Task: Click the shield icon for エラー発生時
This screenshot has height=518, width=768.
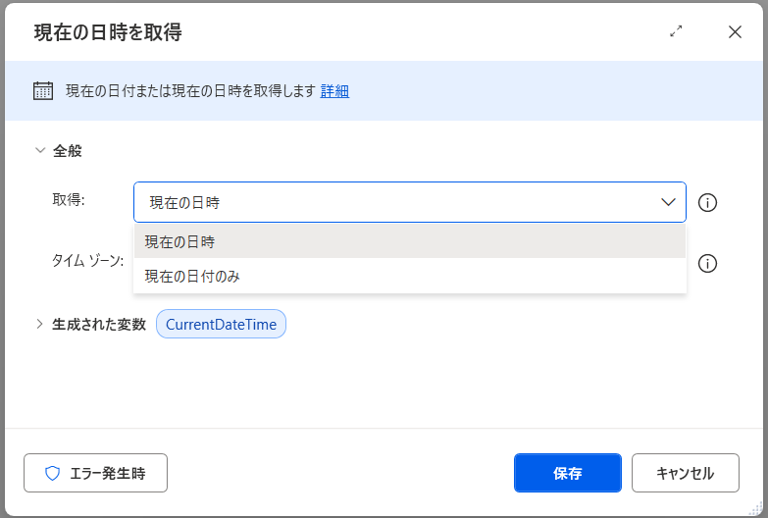Action: 53,473
